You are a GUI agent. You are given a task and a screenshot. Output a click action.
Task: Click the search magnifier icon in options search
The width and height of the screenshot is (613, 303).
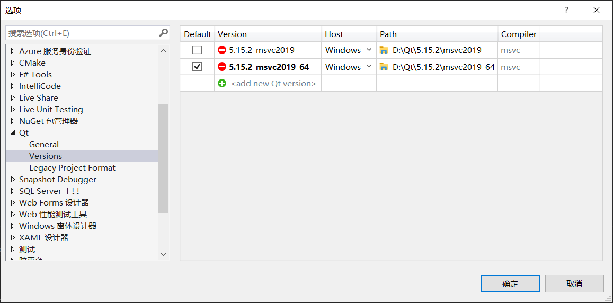163,33
